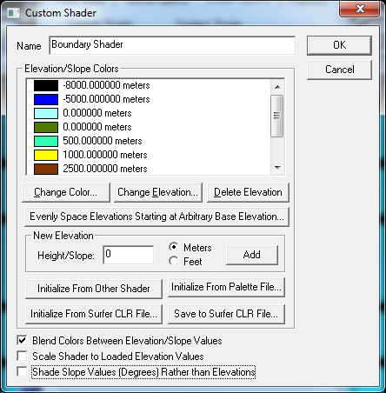Enable Scale Shader to Loaded Elevation Values
Image resolution: width=386 pixels, height=393 pixels.
[22, 356]
